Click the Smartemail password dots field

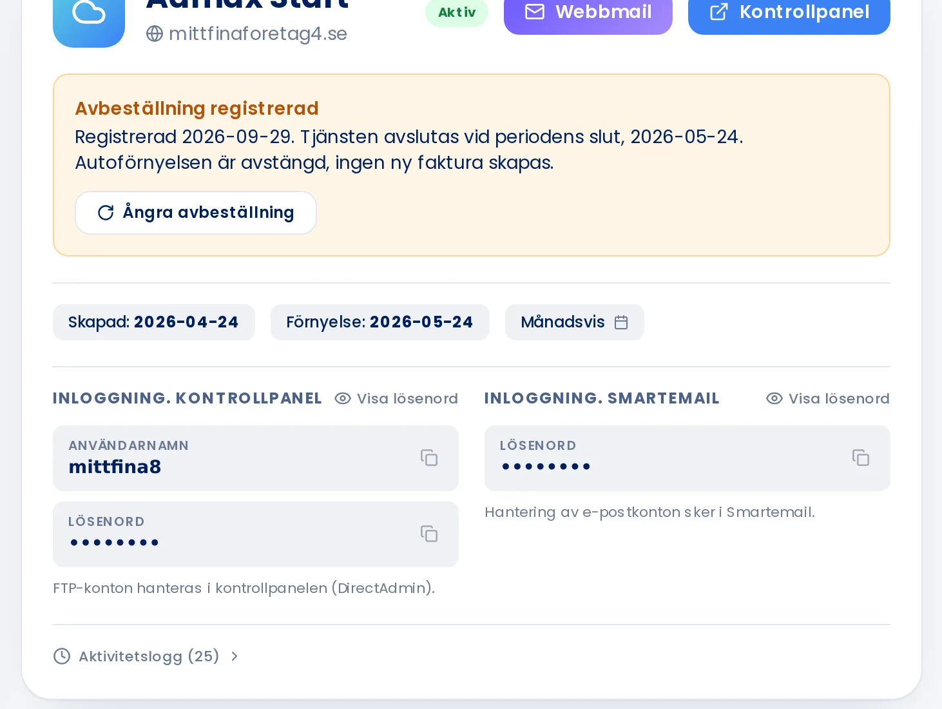tap(687, 458)
